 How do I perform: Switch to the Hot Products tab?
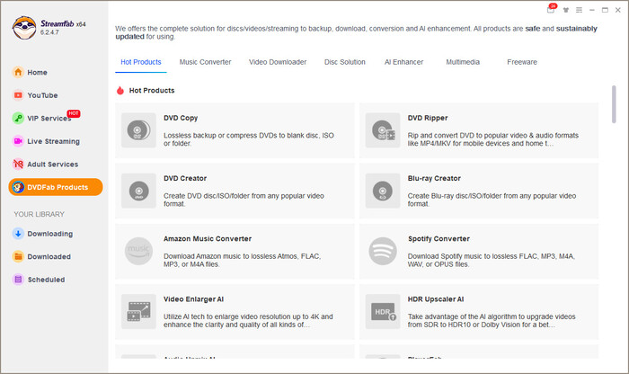141,62
